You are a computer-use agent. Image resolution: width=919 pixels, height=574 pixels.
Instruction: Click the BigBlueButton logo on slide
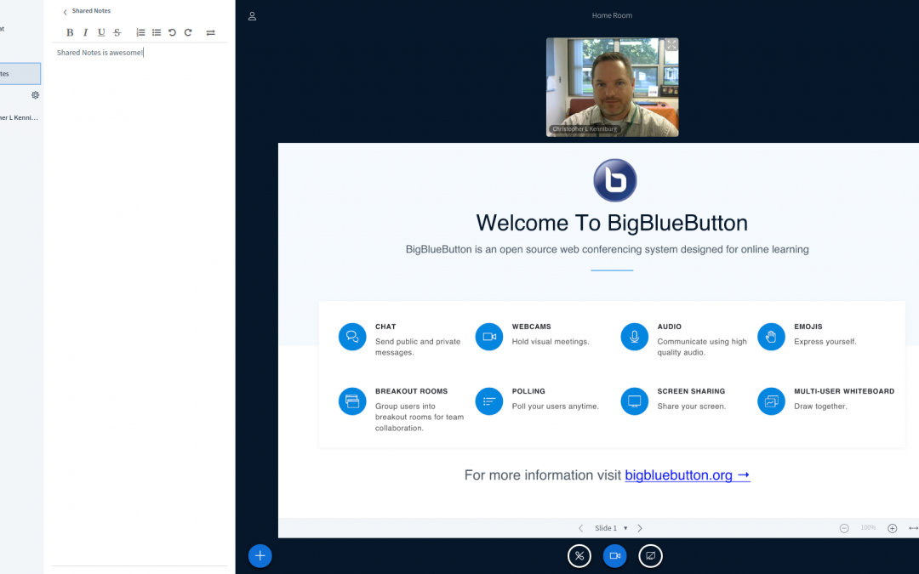615,180
